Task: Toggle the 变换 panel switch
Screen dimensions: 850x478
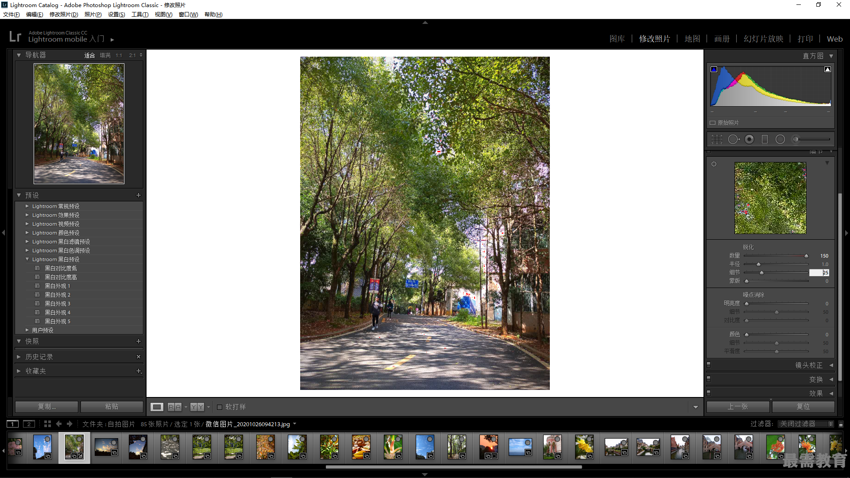Action: click(x=708, y=379)
